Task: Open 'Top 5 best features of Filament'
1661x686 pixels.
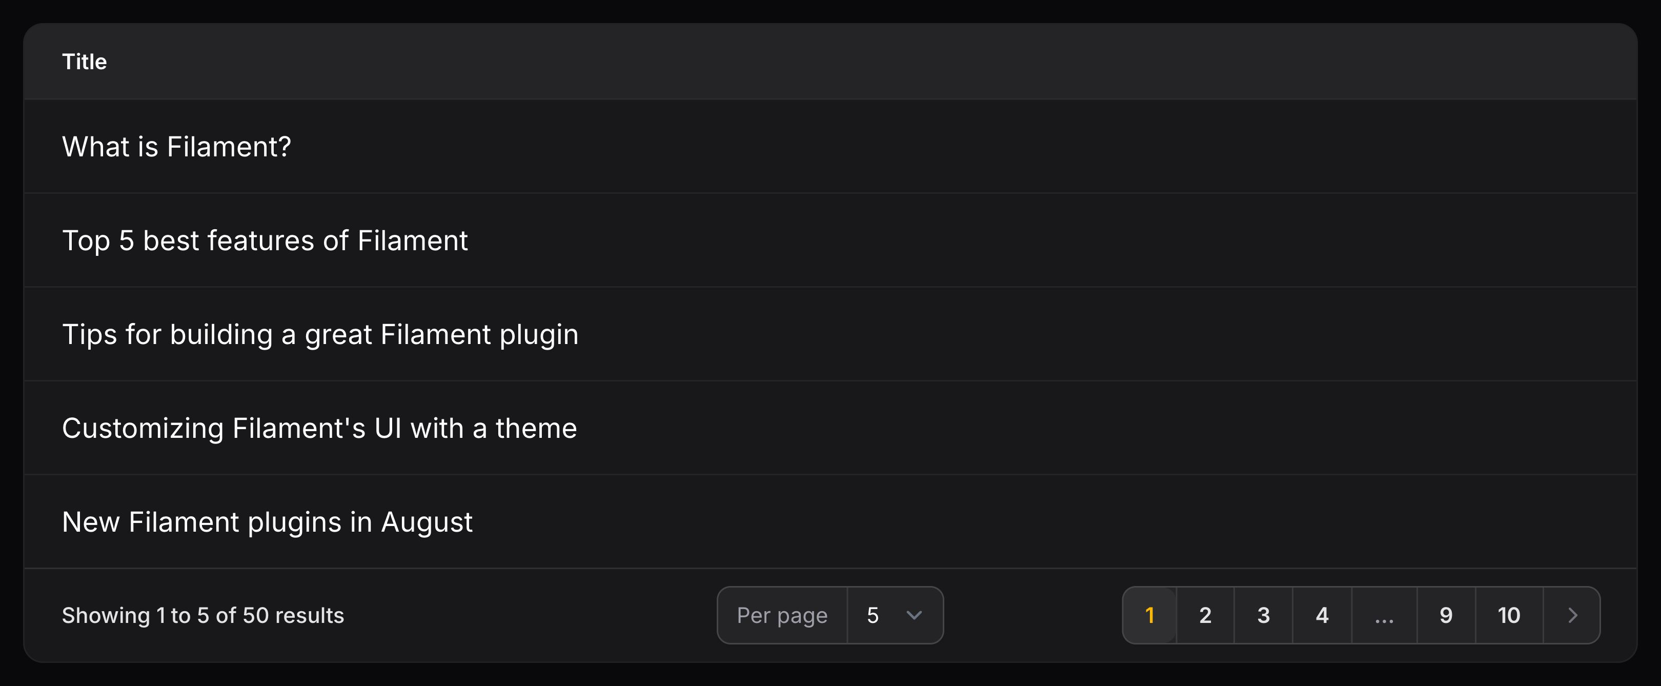Action: click(x=265, y=240)
